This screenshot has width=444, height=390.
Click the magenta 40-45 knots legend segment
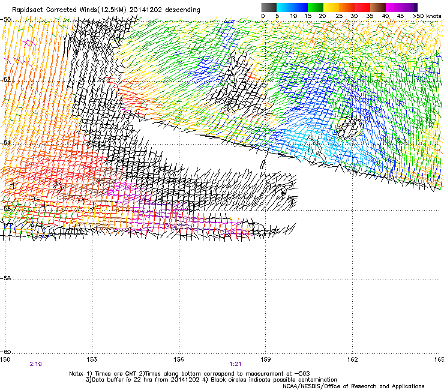click(394, 7)
